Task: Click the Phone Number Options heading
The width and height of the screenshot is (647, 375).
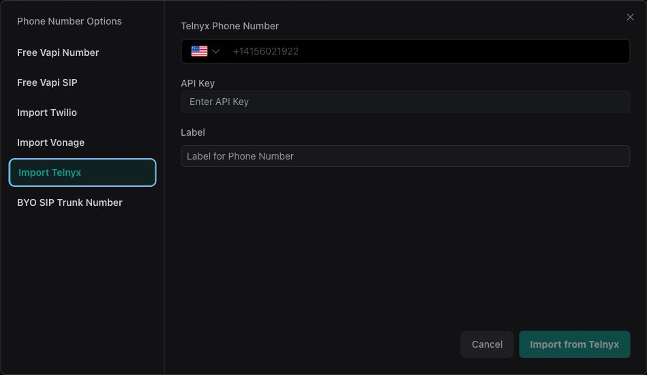Action: pos(70,21)
